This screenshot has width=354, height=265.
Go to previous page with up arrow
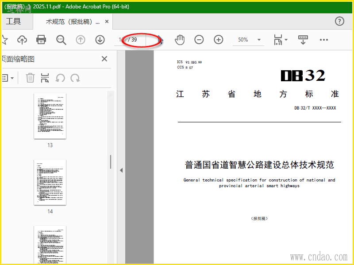[81, 40]
